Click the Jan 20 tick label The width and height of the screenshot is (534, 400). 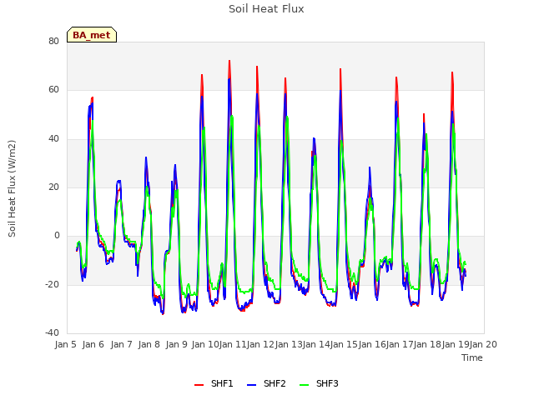coord(484,344)
